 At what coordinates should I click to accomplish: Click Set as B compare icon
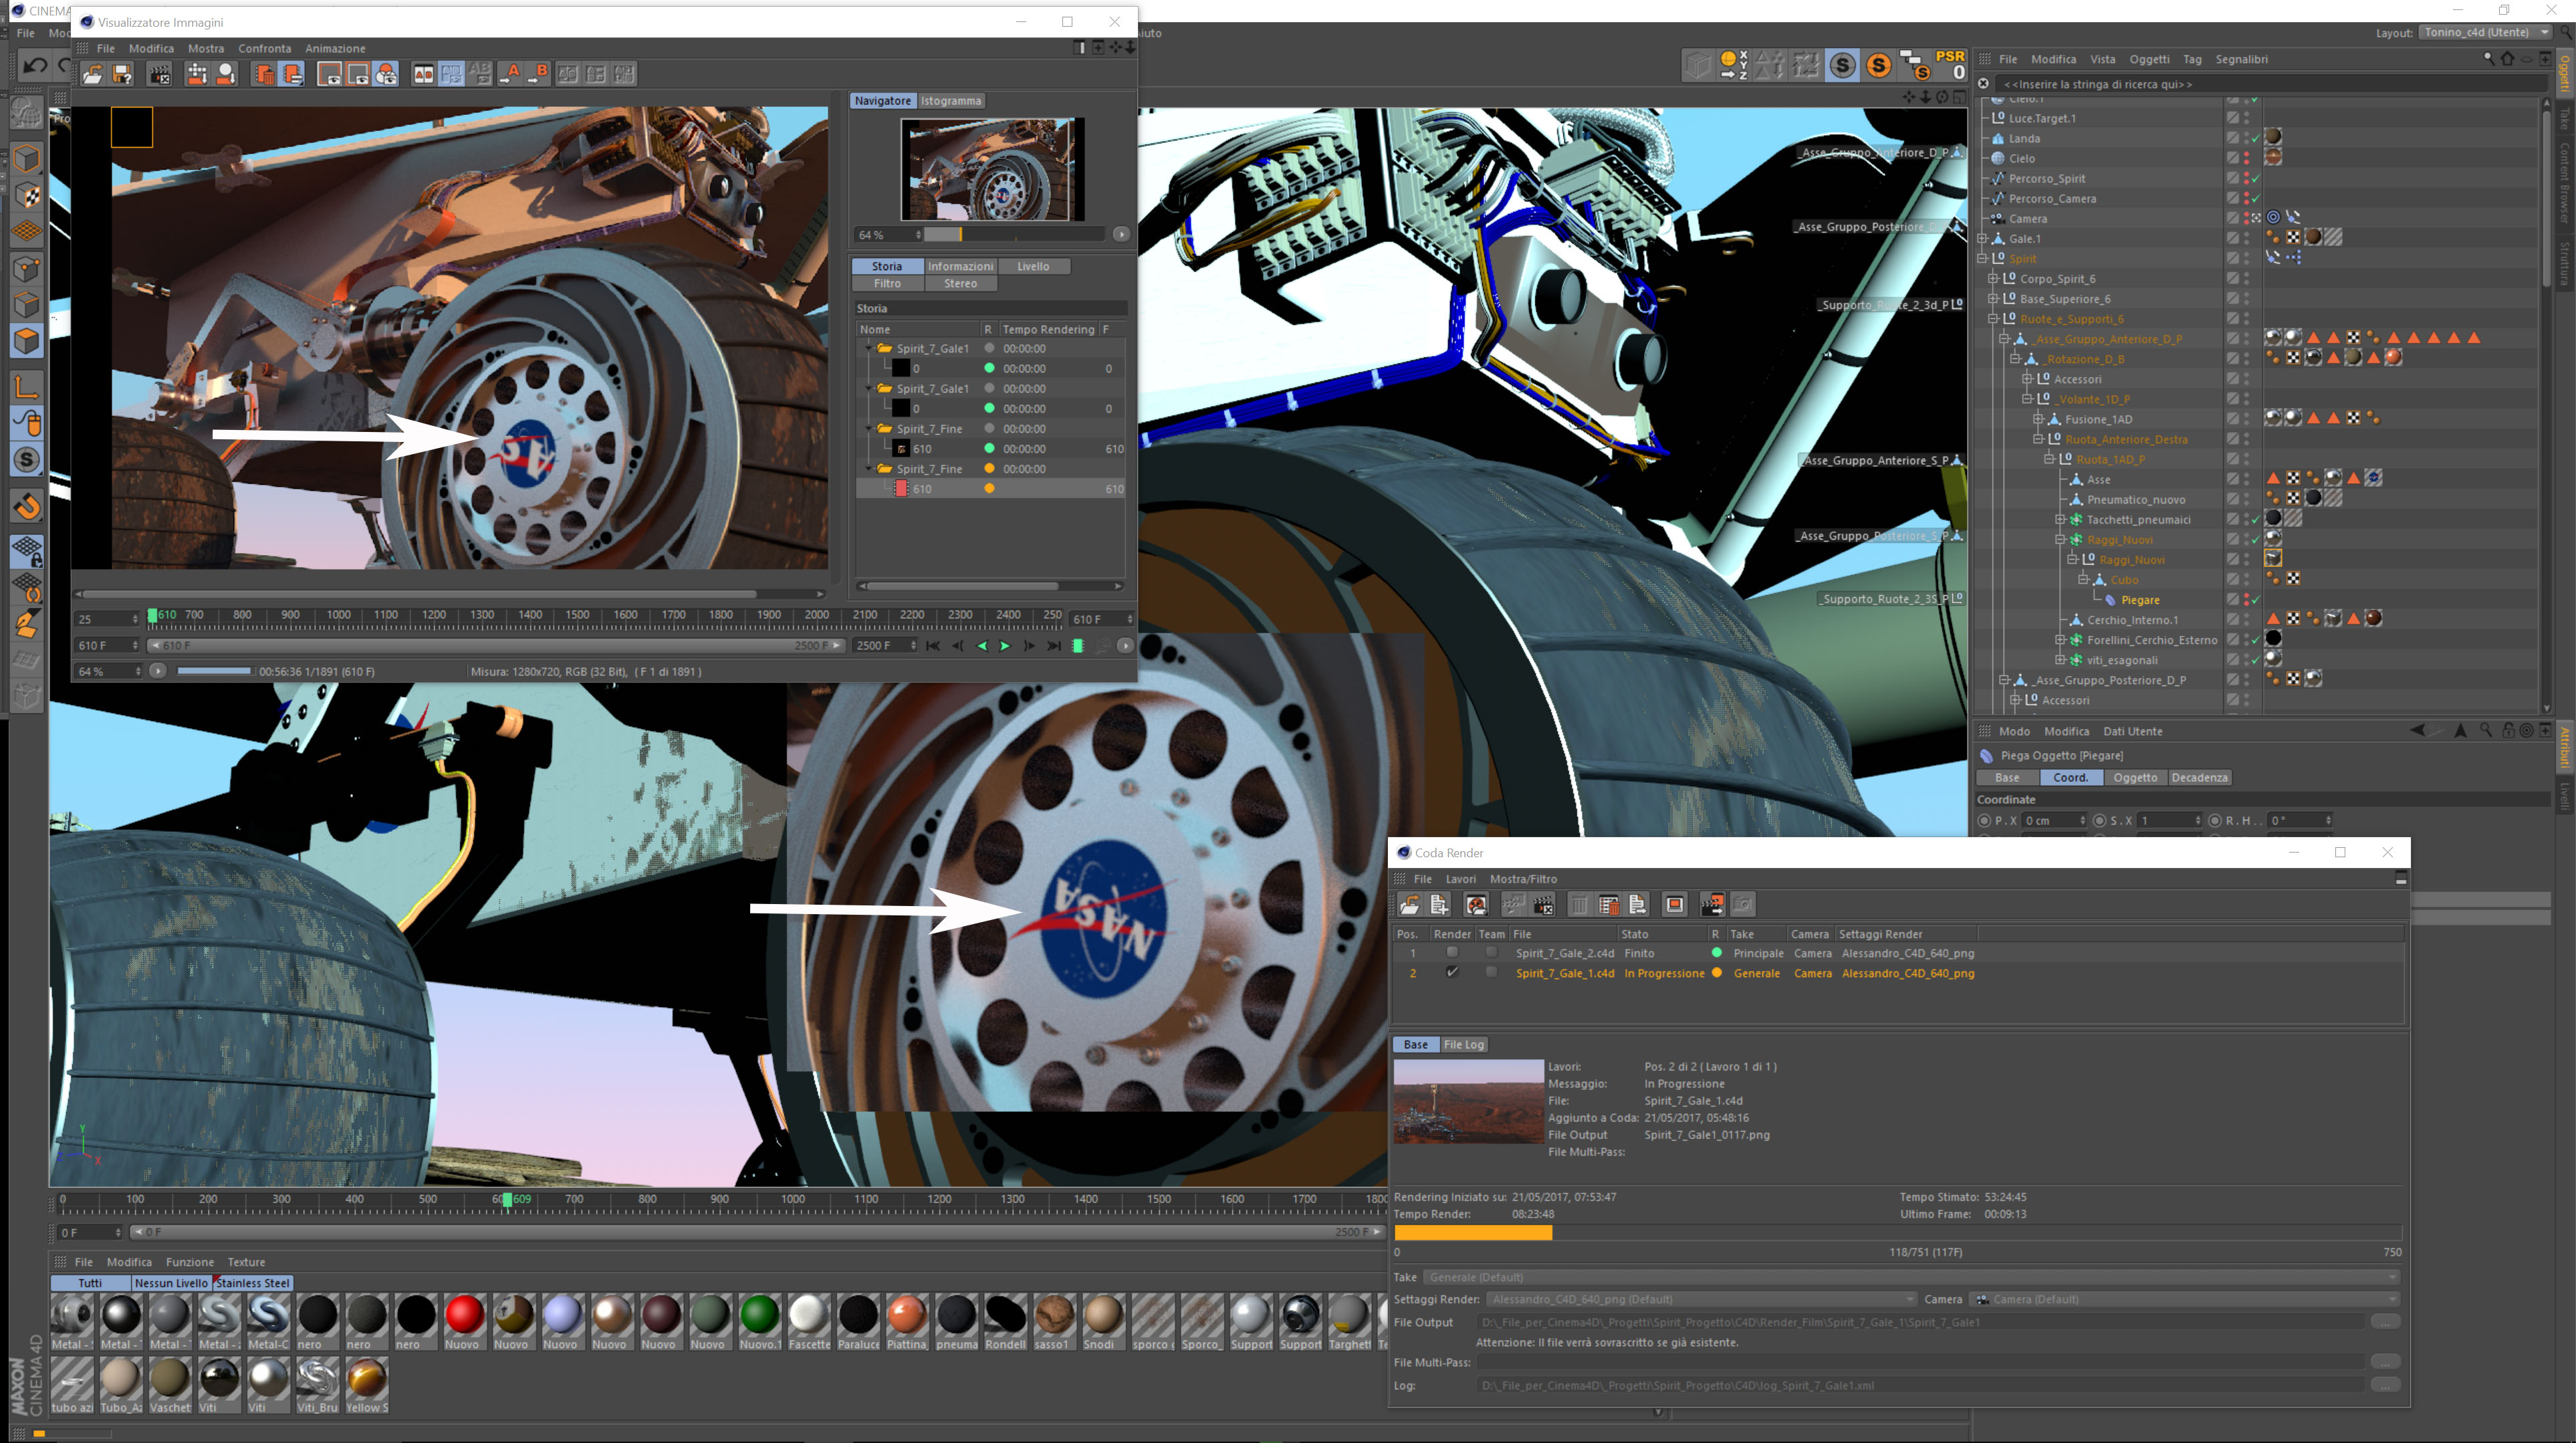(x=539, y=74)
